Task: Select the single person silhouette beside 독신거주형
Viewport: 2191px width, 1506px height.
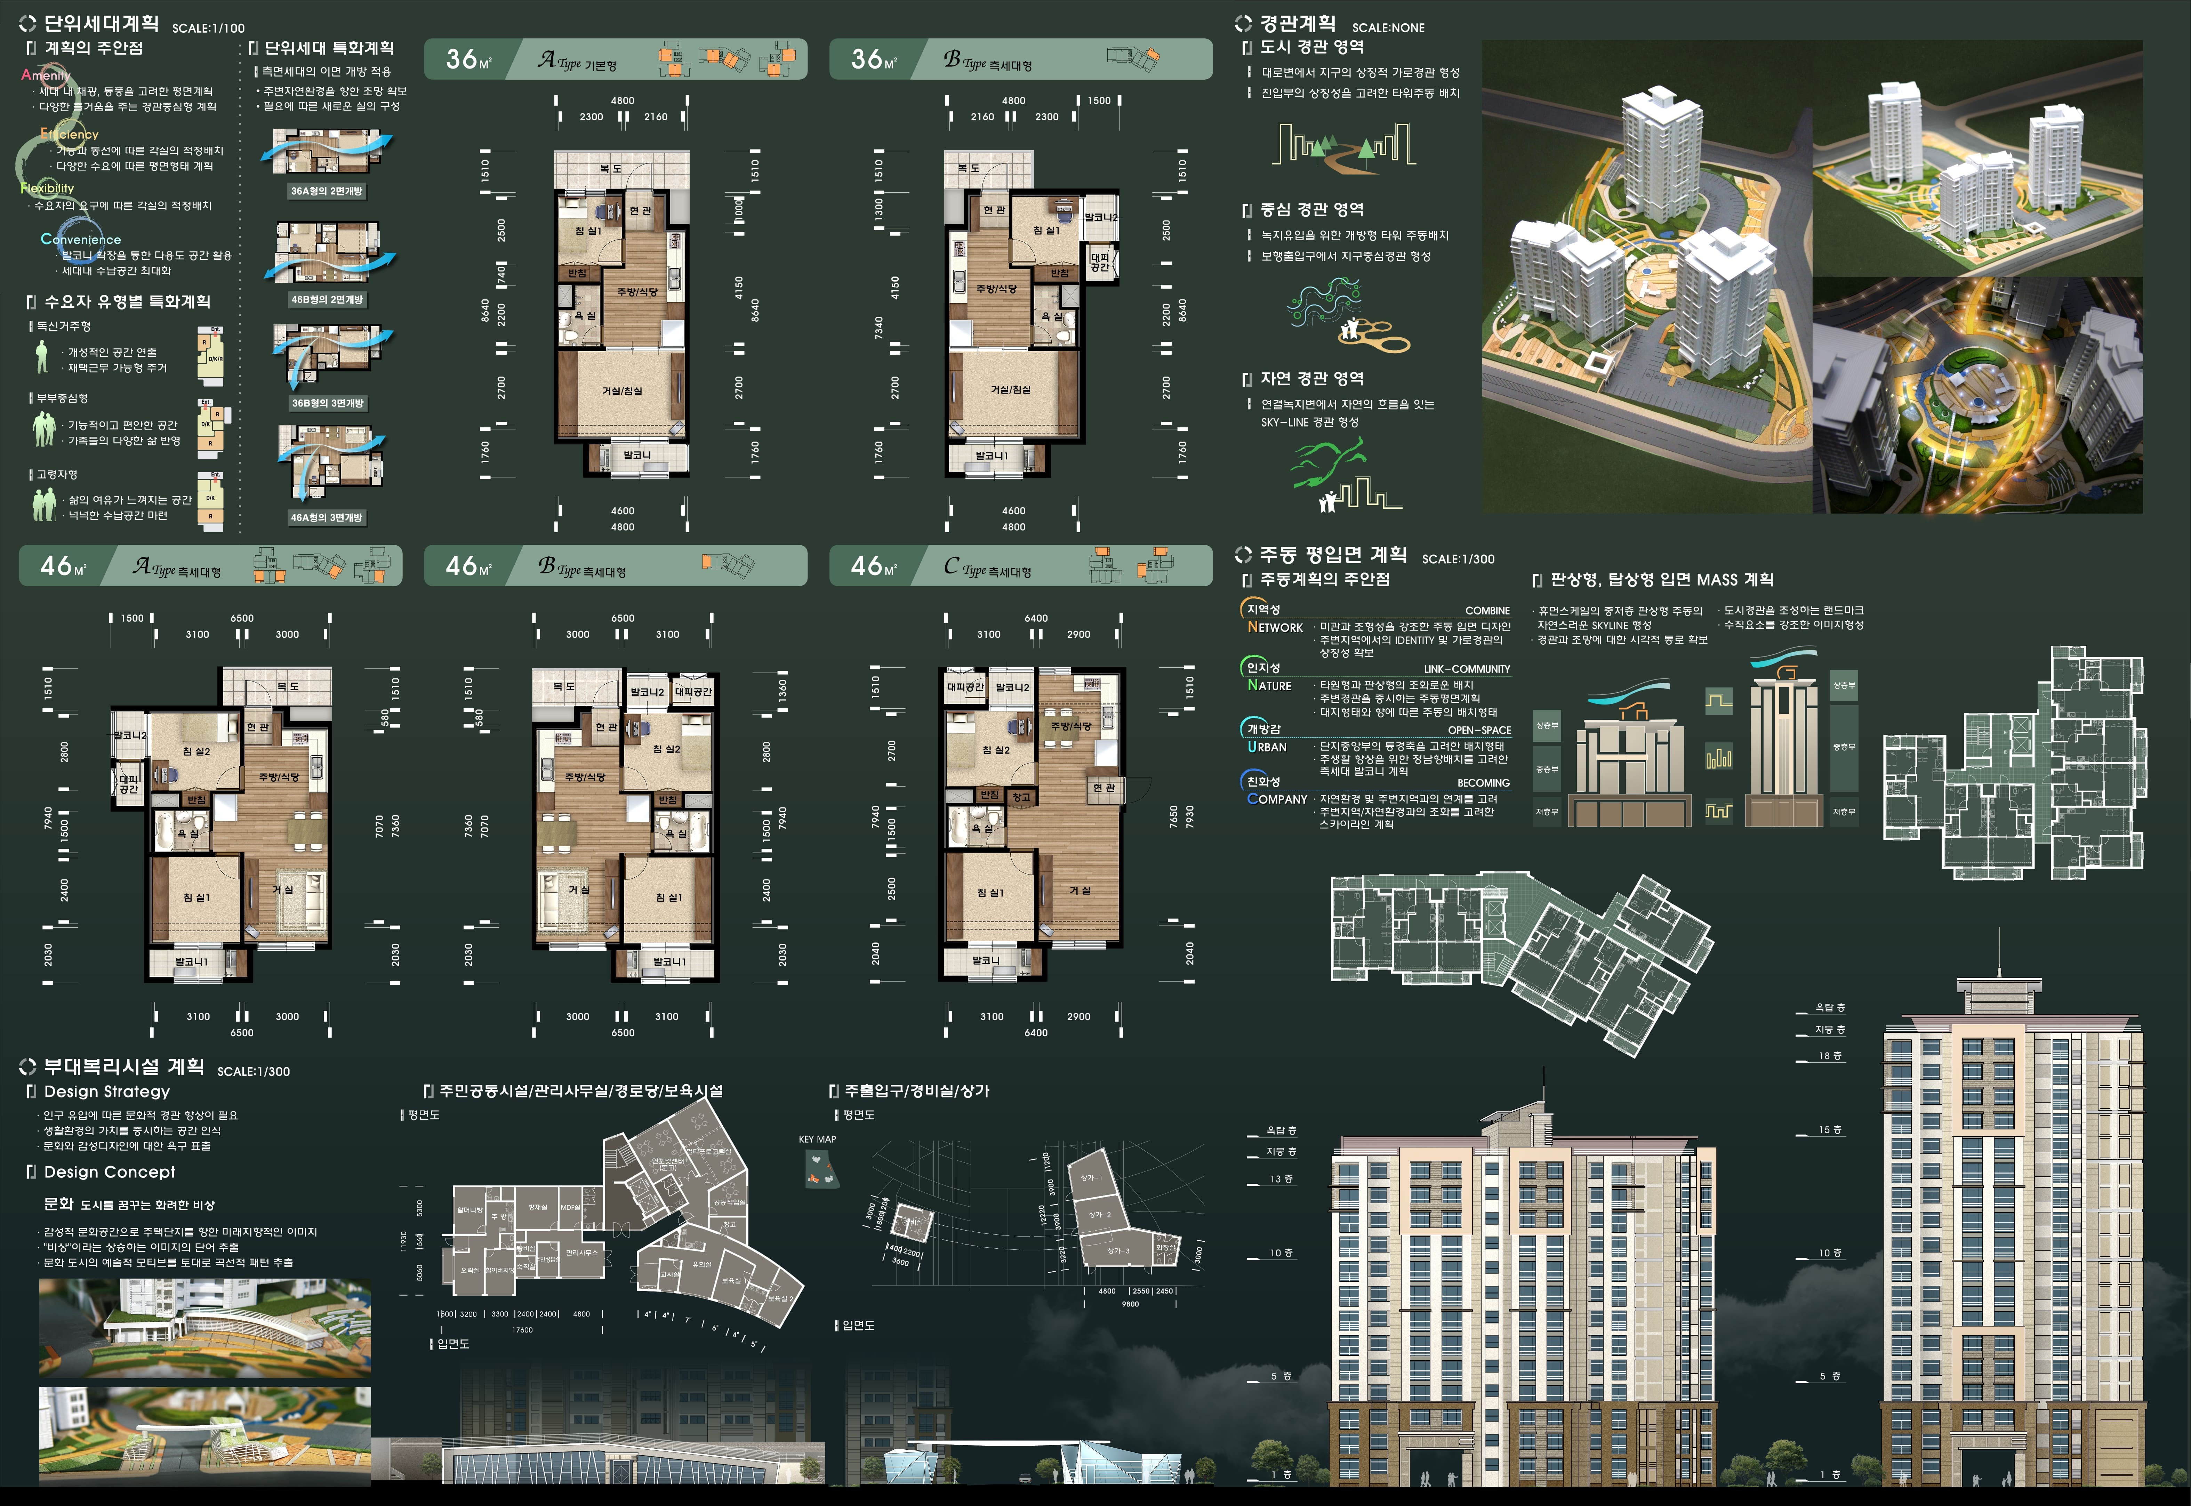Action: tap(41, 357)
